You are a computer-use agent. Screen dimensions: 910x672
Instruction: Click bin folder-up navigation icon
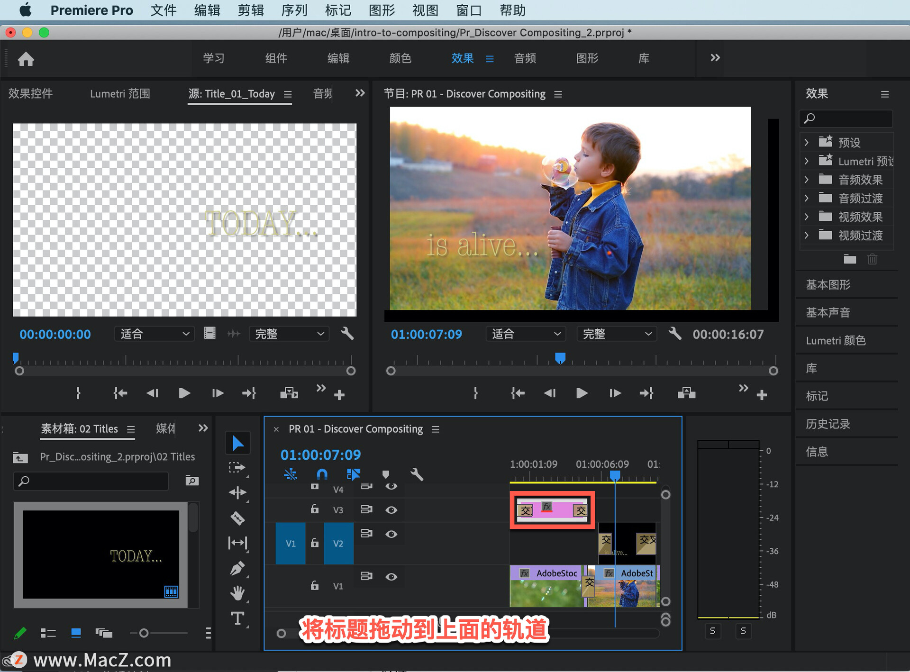pos(20,457)
